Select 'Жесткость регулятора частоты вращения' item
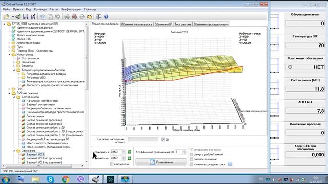The image size is (328, 184). click(x=52, y=85)
